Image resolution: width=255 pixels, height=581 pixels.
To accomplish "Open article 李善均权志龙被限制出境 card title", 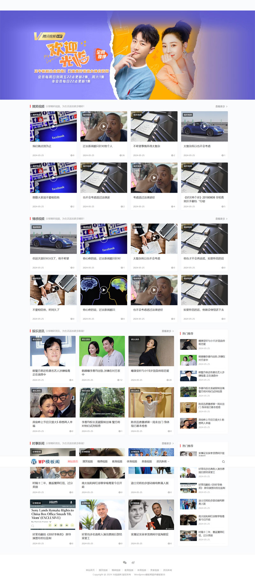I will (x=101, y=424).
